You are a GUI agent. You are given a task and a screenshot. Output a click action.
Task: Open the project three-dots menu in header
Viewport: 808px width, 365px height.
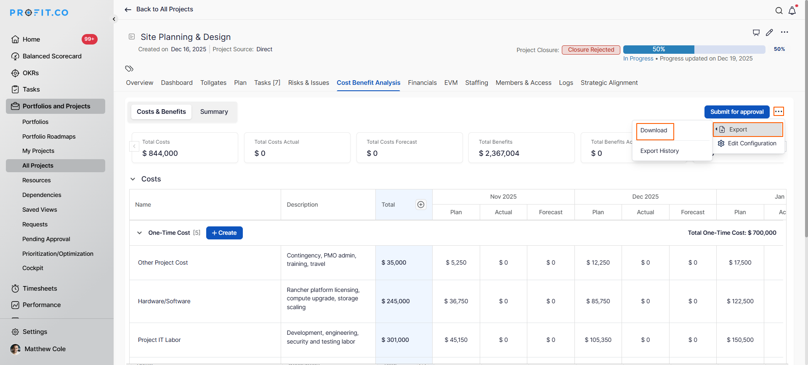[x=784, y=32]
